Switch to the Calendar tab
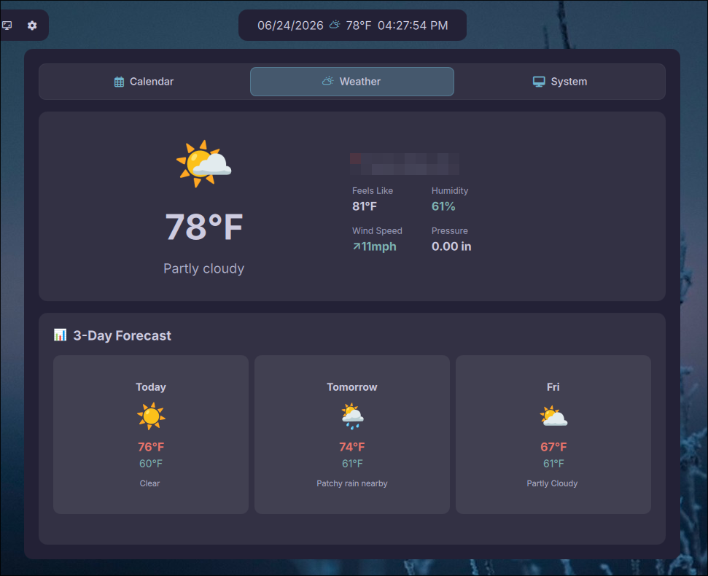Image resolution: width=708 pixels, height=576 pixels. coord(144,82)
